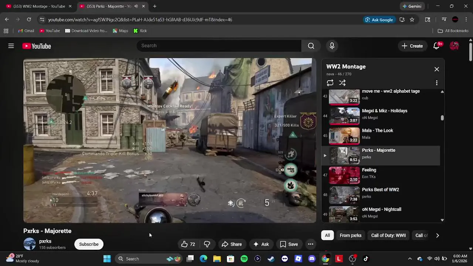Open the YouTube guide hamburger menu
This screenshot has width=473, height=266.
[x=11, y=46]
